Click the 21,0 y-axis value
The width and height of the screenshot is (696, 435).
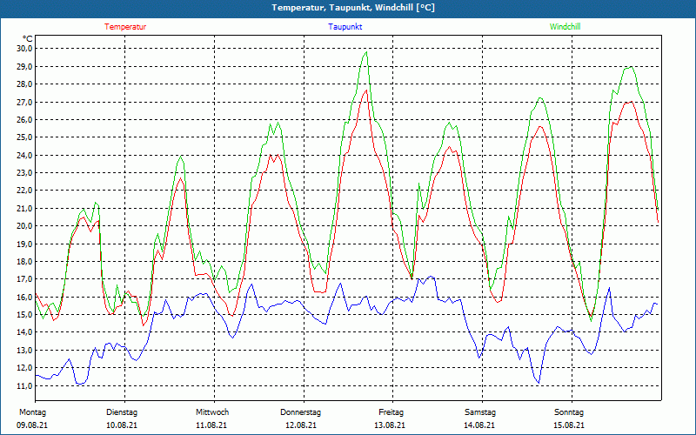(x=25, y=208)
